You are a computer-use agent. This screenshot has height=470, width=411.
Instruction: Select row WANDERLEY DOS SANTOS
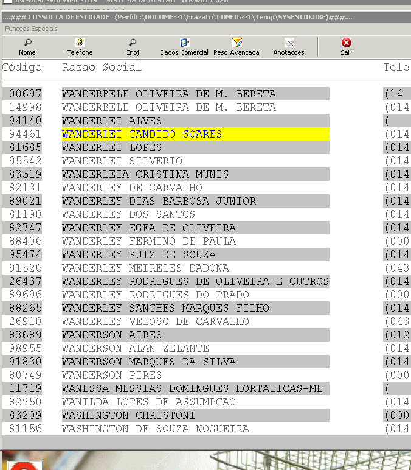(x=196, y=214)
